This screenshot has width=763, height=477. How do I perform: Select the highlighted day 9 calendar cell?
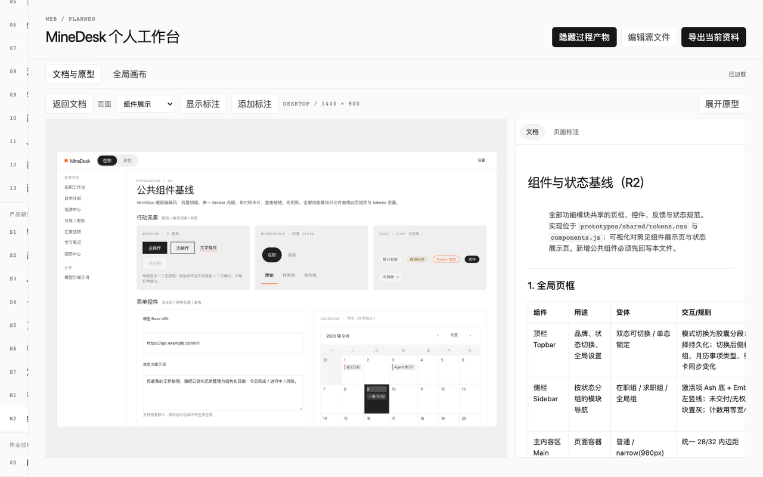tap(377, 399)
